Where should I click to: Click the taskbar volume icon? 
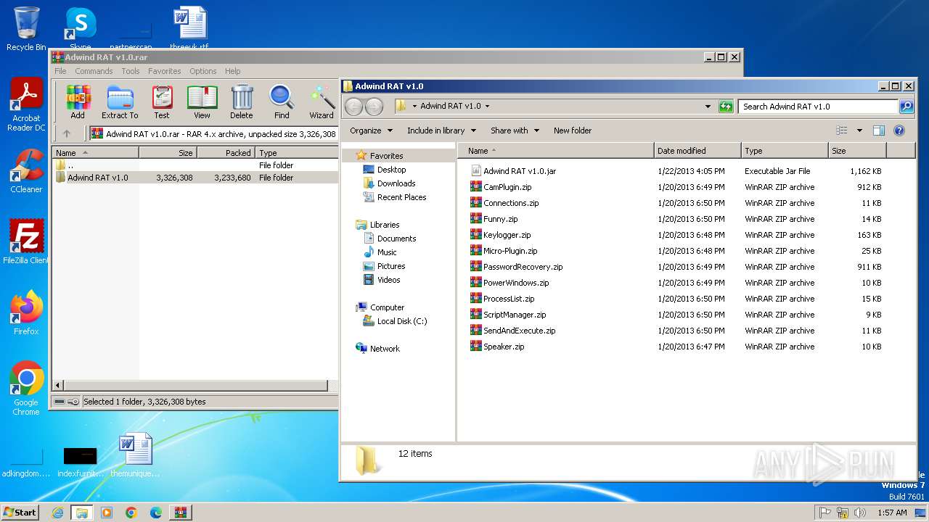coord(860,513)
